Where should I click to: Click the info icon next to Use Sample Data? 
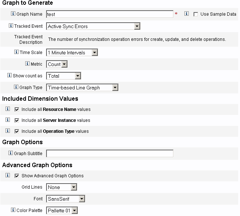click(x=187, y=14)
